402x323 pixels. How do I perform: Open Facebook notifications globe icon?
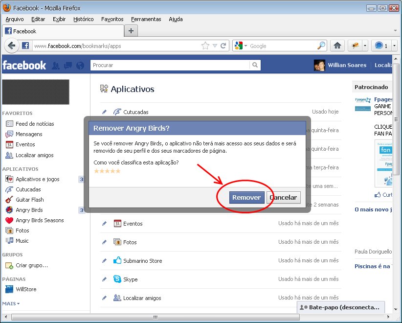tap(80, 66)
